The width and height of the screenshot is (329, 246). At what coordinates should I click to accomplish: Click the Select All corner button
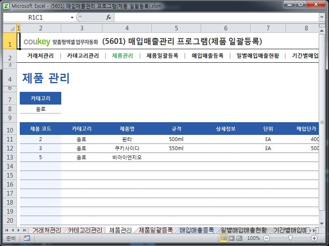[10, 28]
